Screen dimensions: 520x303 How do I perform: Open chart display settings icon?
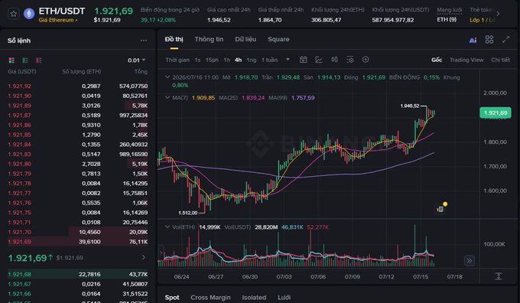coord(350,60)
